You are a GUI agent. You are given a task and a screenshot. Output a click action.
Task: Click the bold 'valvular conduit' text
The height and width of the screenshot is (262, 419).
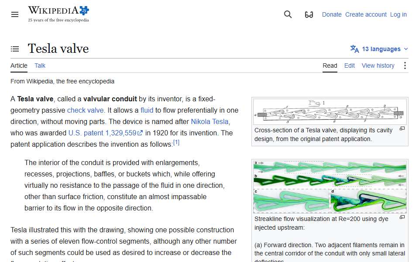tap(110, 99)
